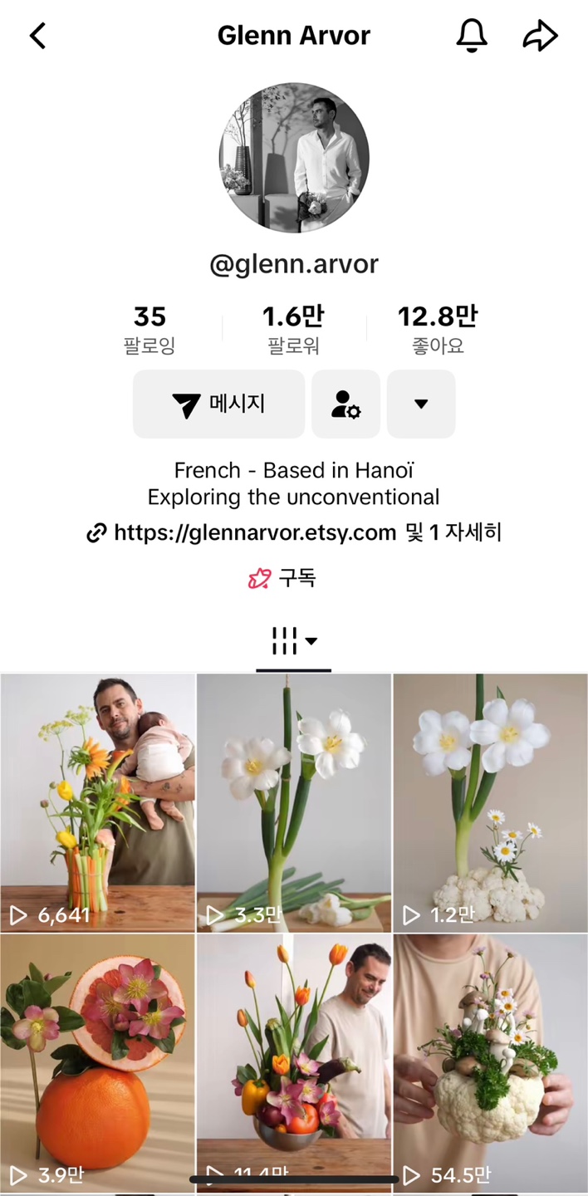
Task: Play the man holding baby video
Action: click(98, 802)
